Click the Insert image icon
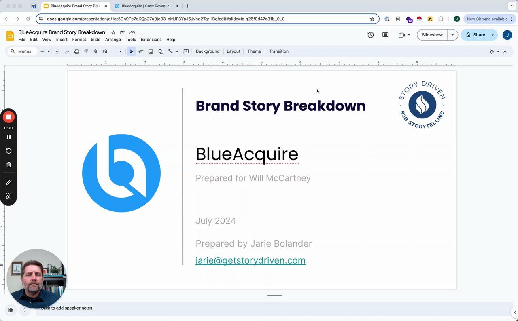This screenshot has height=321, width=518. coord(151,51)
